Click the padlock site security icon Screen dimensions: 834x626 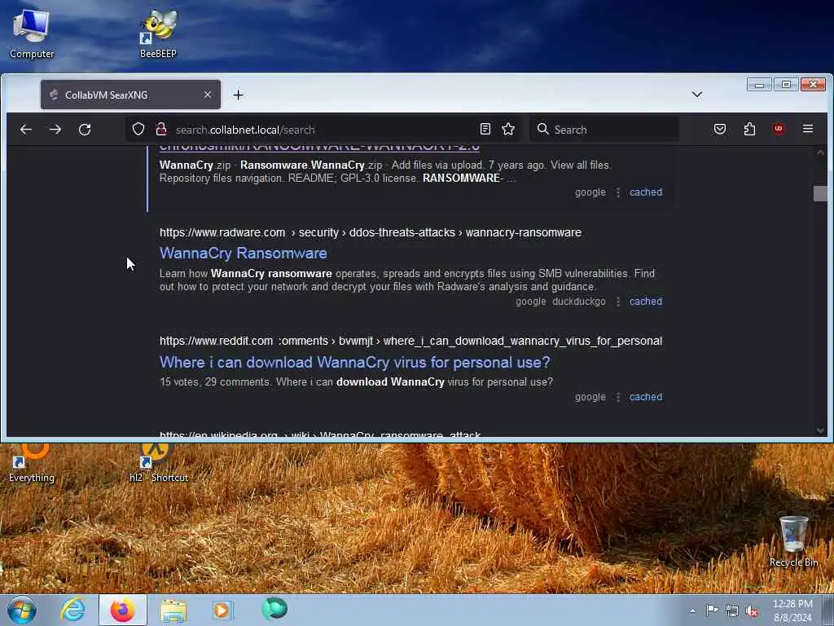(160, 129)
